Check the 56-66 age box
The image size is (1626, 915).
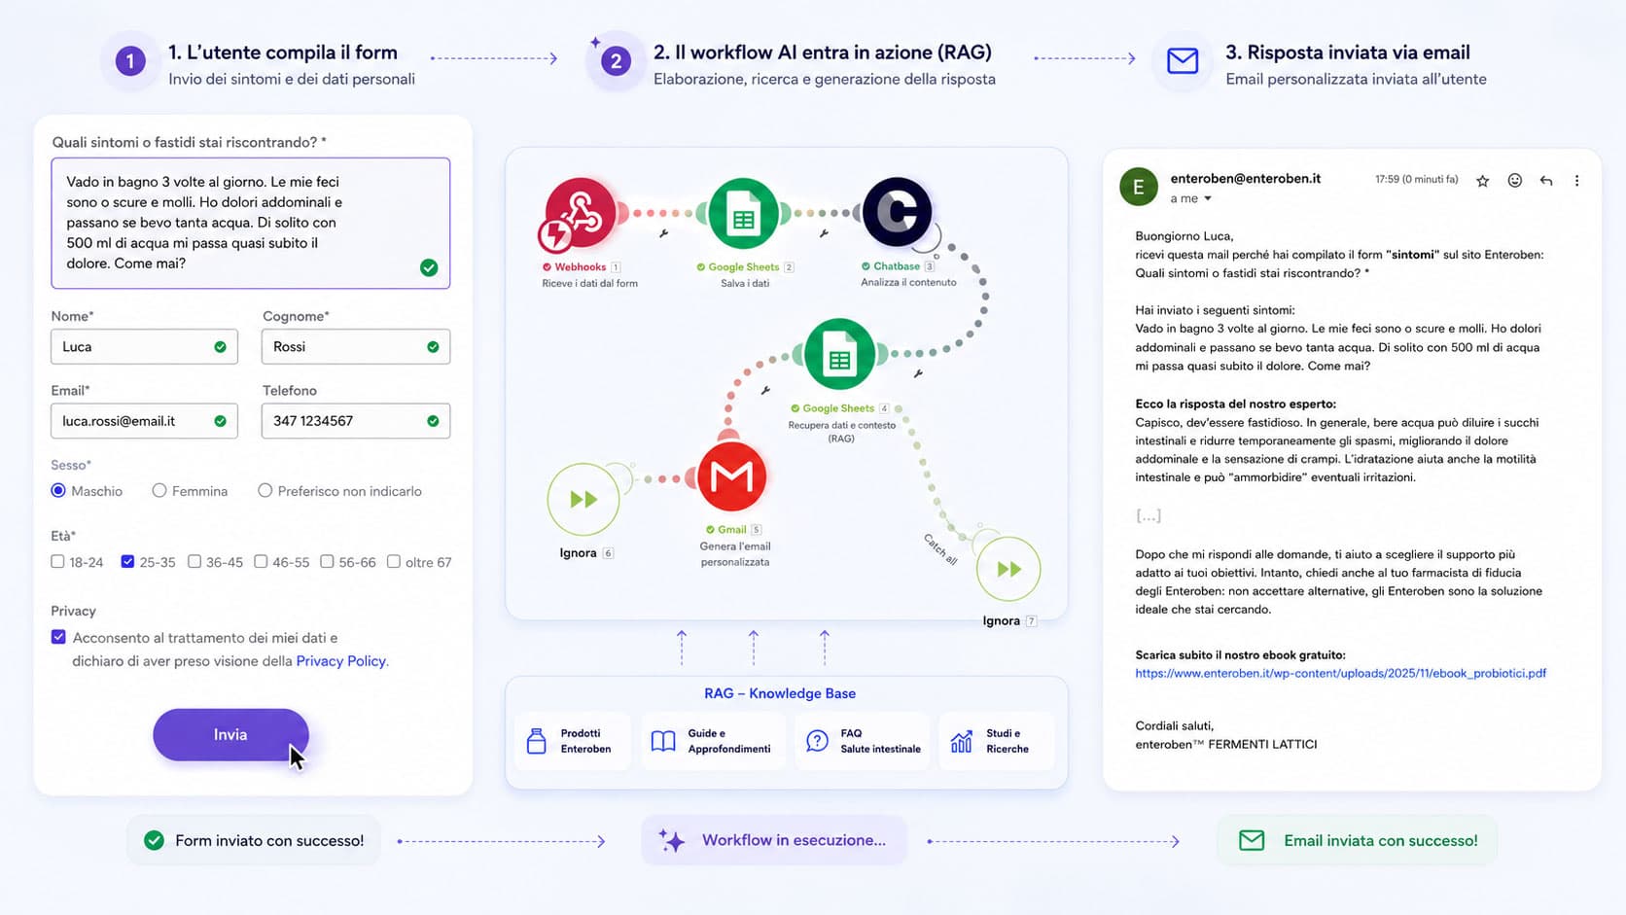[327, 562]
